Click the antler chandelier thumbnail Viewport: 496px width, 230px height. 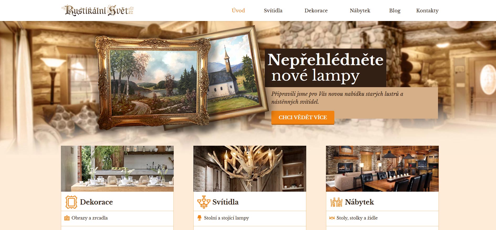pos(250,169)
